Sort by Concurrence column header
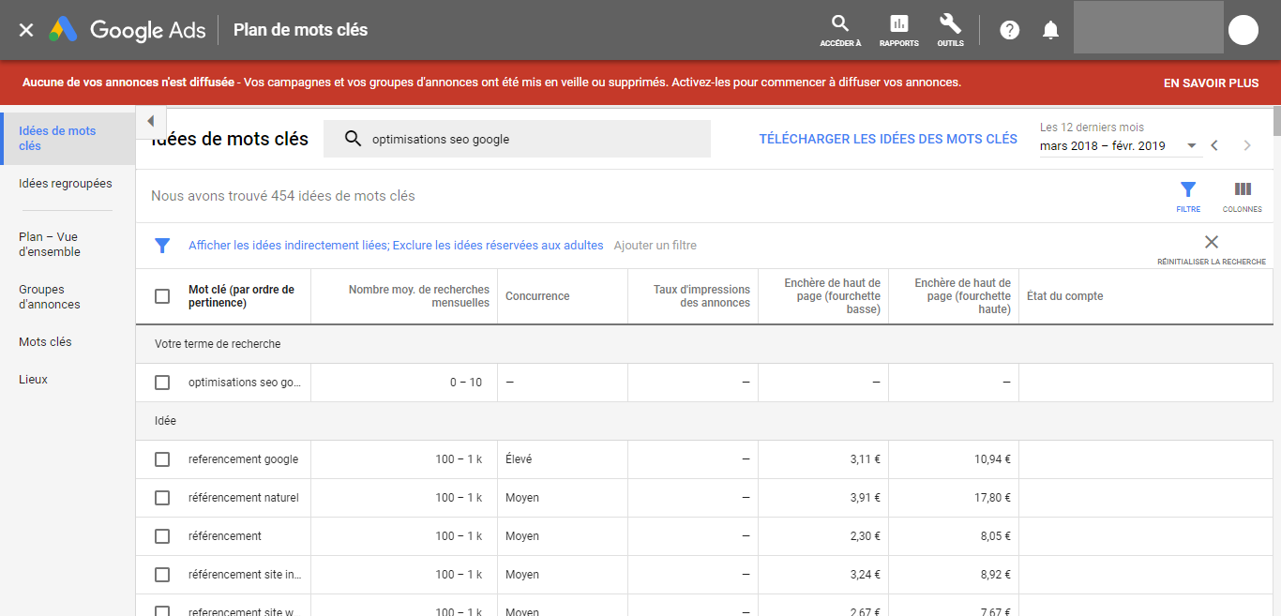Image resolution: width=1281 pixels, height=616 pixels. tap(537, 296)
